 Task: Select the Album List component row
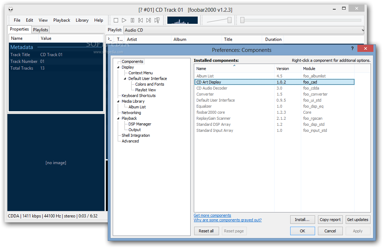[274, 76]
